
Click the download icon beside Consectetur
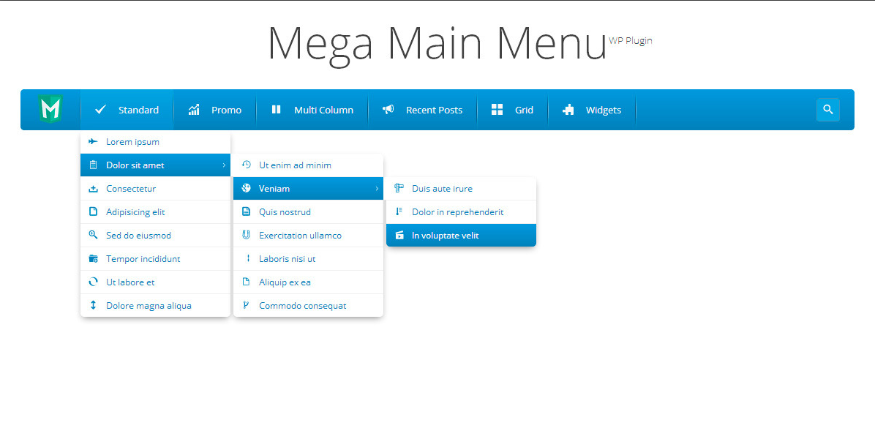point(93,189)
